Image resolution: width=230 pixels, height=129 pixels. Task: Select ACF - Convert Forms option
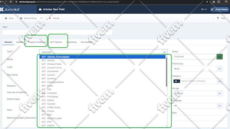[x=102, y=68]
